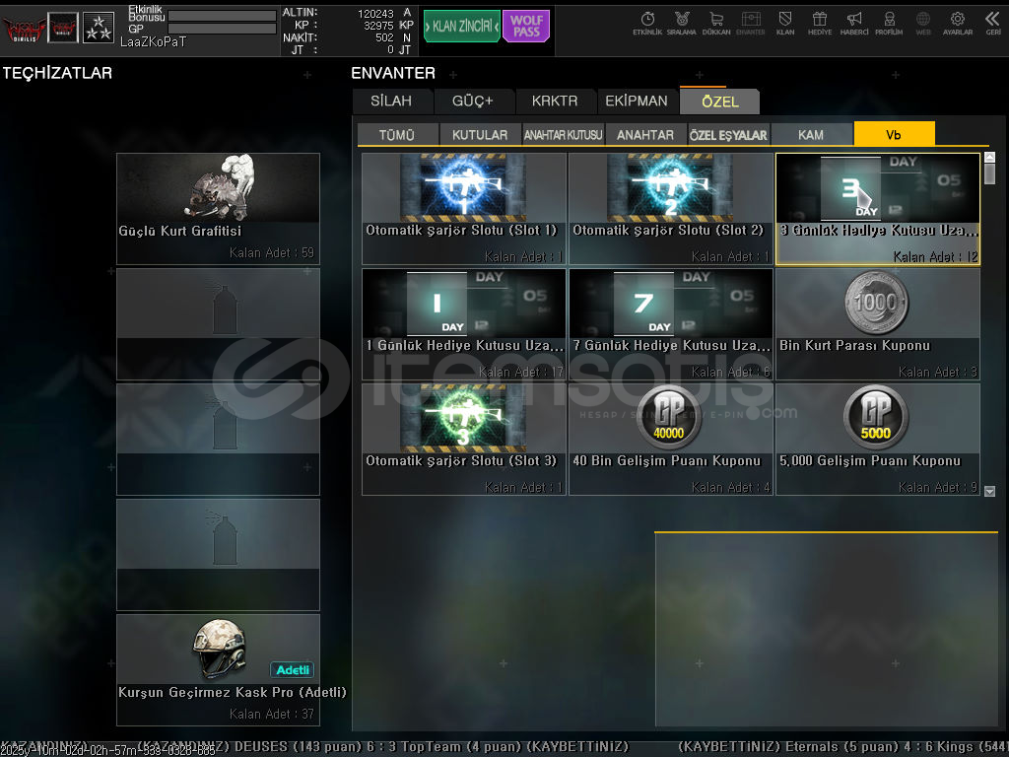Click the Geri back arrows icon
1009x757 pixels.
[993, 24]
